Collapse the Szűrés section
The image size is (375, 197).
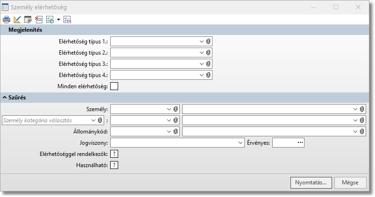point(5,98)
